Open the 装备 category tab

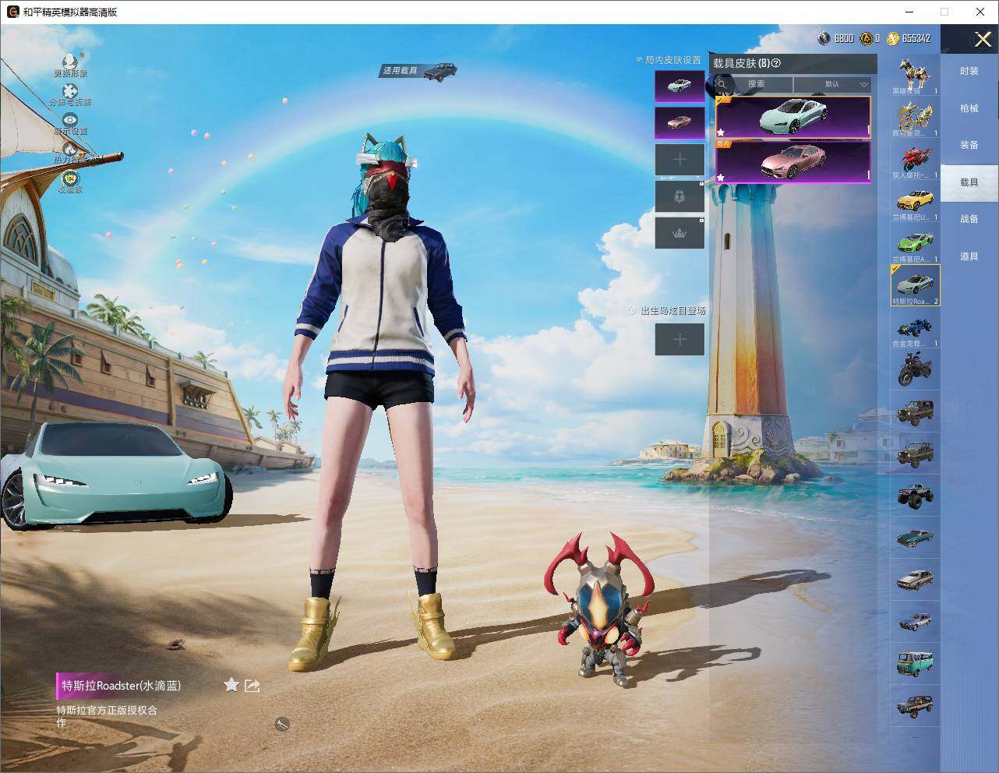[x=969, y=145]
